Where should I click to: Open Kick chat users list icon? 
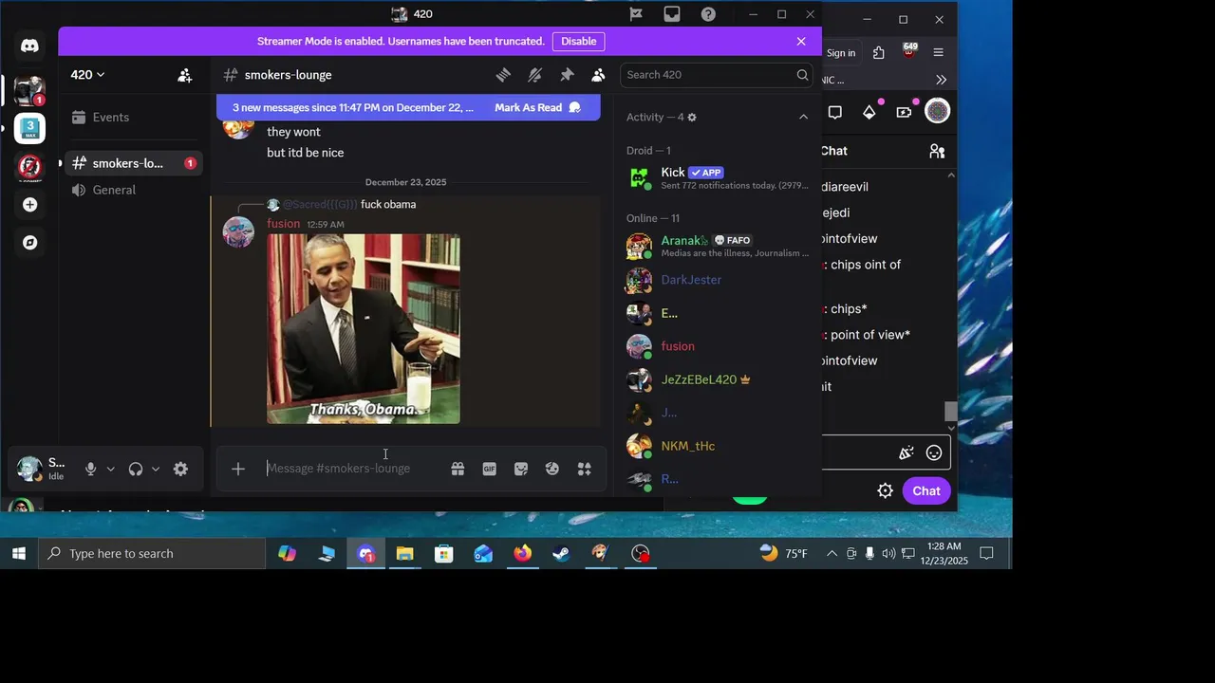coord(937,151)
